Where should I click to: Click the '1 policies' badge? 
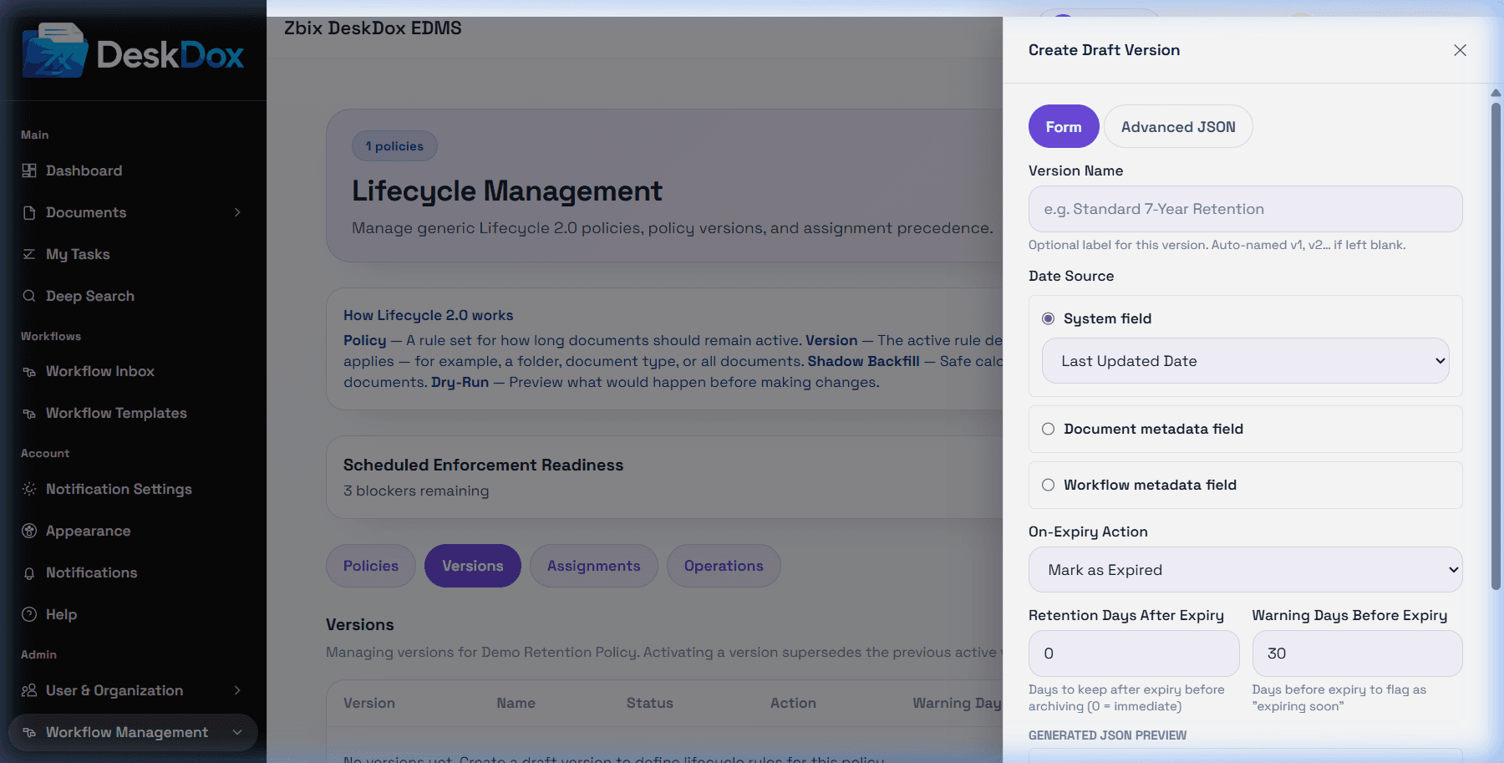point(394,146)
